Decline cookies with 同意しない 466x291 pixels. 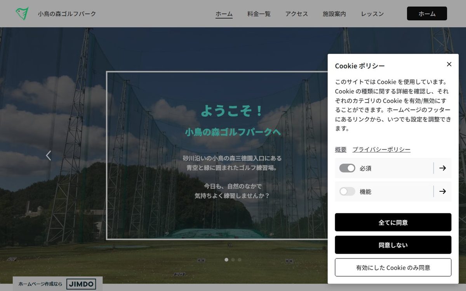[x=393, y=245]
